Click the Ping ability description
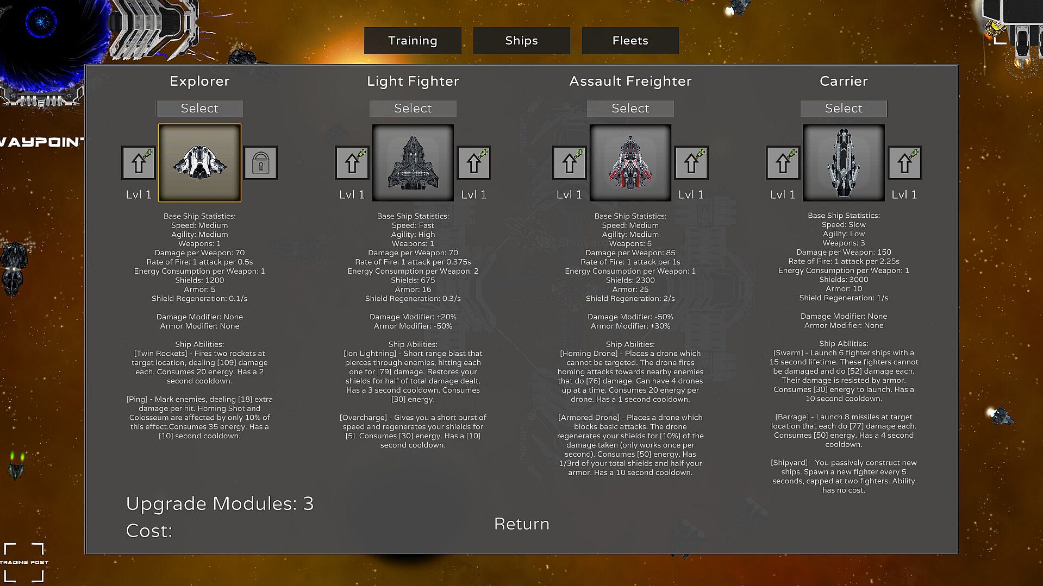This screenshot has width=1043, height=586. 199,417
